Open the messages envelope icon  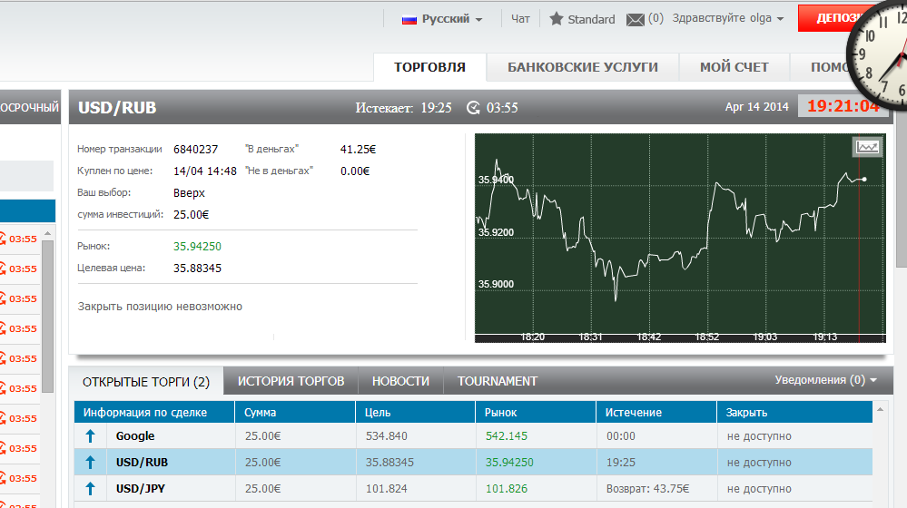click(x=636, y=20)
